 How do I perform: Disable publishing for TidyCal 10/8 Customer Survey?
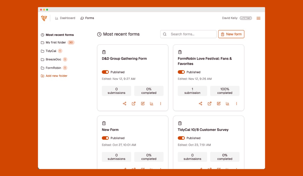[181, 138]
